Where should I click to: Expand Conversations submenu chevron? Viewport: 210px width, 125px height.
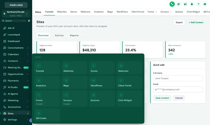[28, 48]
